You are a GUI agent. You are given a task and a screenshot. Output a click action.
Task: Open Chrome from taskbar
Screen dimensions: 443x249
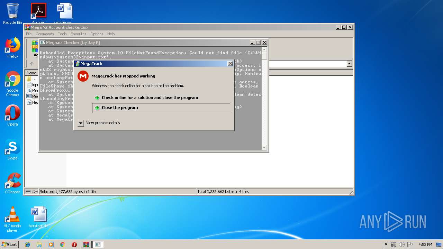[x=62, y=245]
